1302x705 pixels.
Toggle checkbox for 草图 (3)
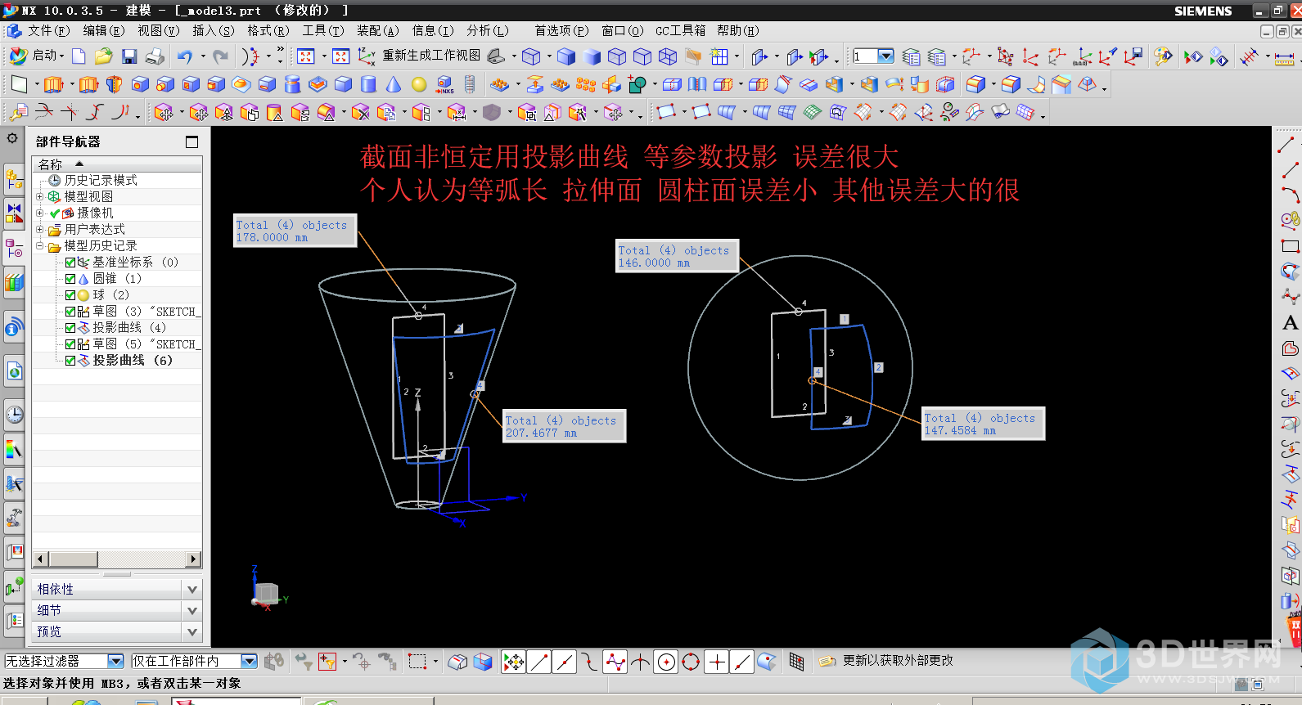point(70,312)
